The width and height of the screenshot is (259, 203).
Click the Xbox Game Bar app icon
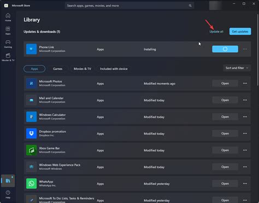pyautogui.click(x=31, y=150)
